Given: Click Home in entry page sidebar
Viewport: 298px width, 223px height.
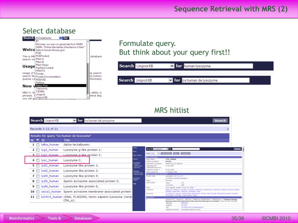Looking at the screenshot, I should click(135, 148).
